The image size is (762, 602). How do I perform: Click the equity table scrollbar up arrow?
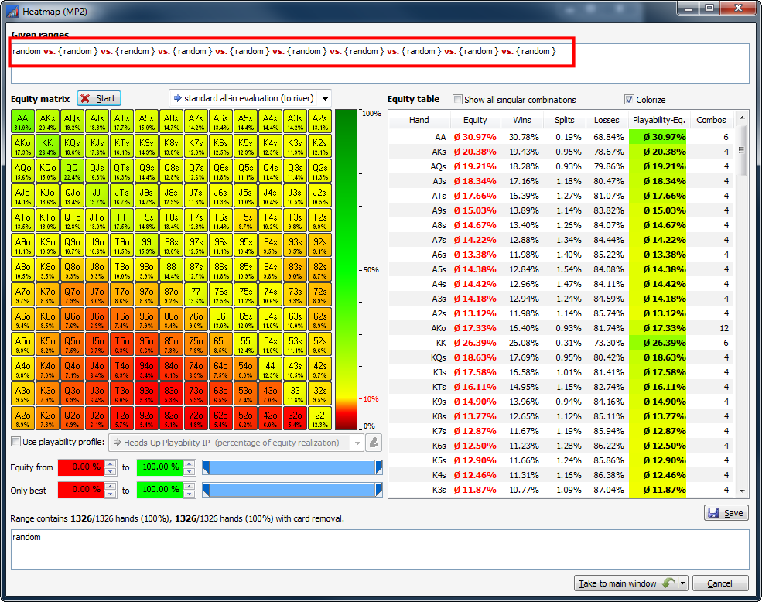742,118
